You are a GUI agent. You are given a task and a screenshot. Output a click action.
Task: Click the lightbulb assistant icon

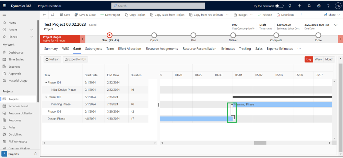290,6
